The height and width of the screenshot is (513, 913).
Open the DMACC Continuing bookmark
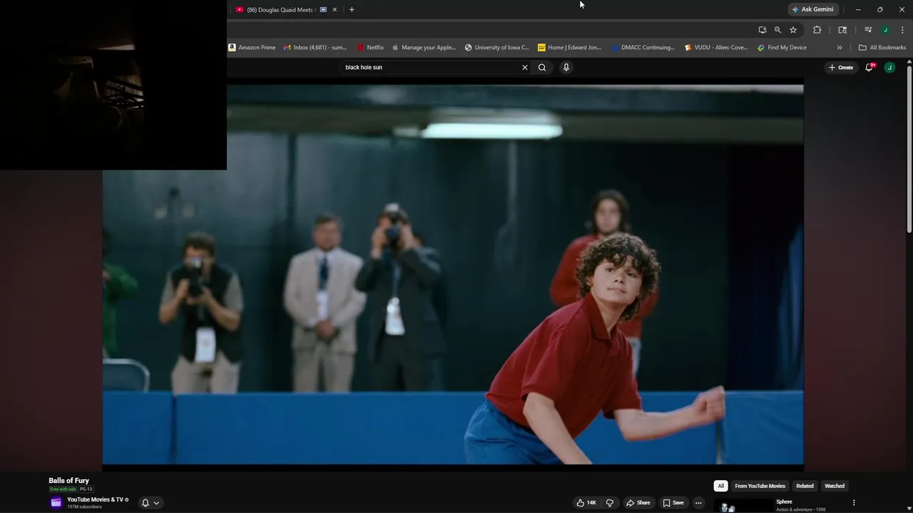click(643, 48)
